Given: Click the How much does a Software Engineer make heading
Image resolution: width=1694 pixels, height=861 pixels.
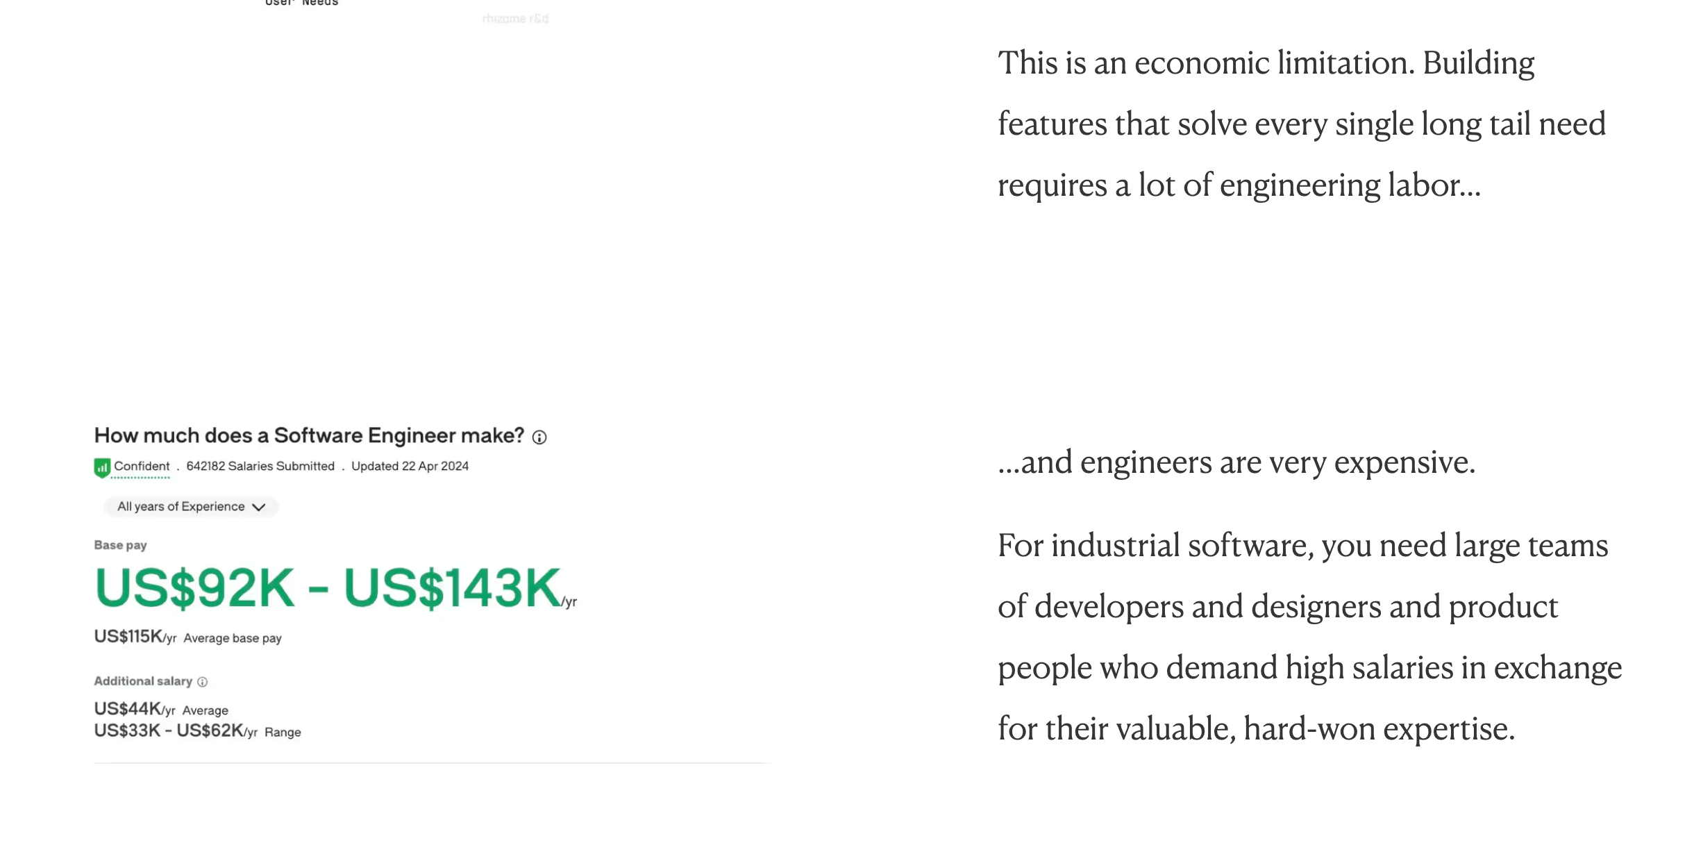Looking at the screenshot, I should pos(309,435).
